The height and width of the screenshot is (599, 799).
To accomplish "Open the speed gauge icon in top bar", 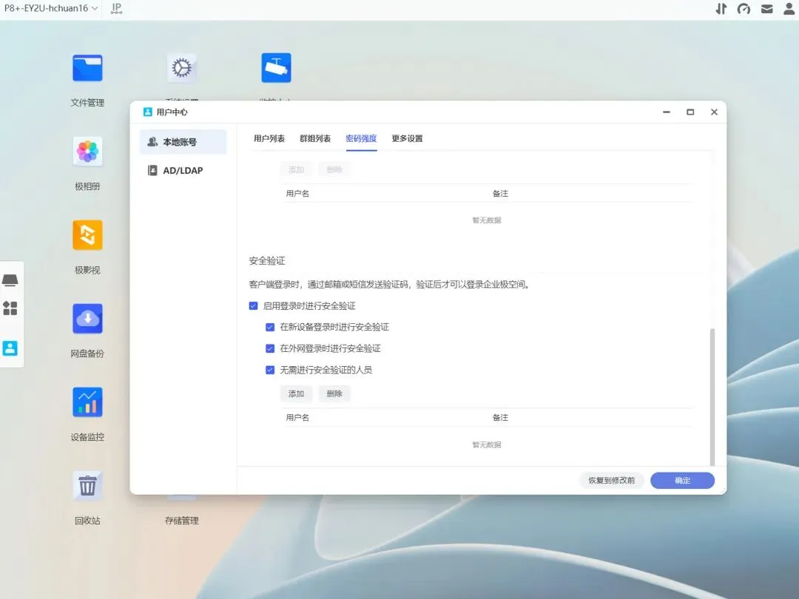I will point(744,9).
